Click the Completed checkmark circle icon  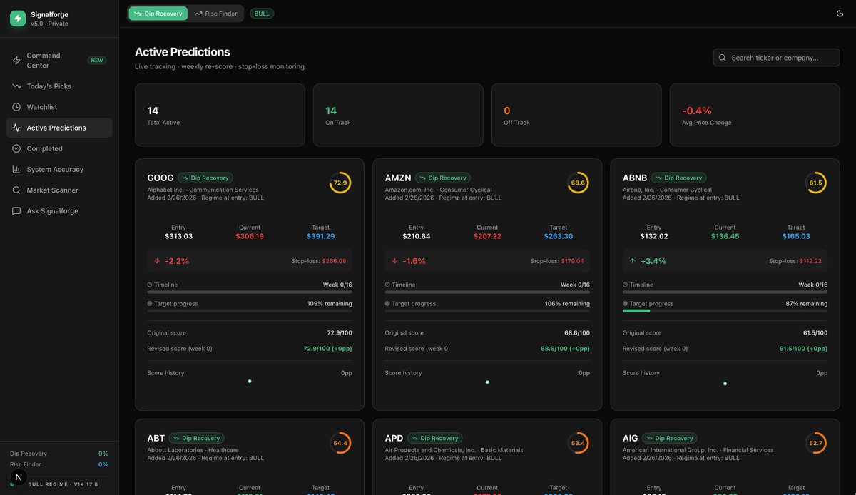click(x=16, y=148)
